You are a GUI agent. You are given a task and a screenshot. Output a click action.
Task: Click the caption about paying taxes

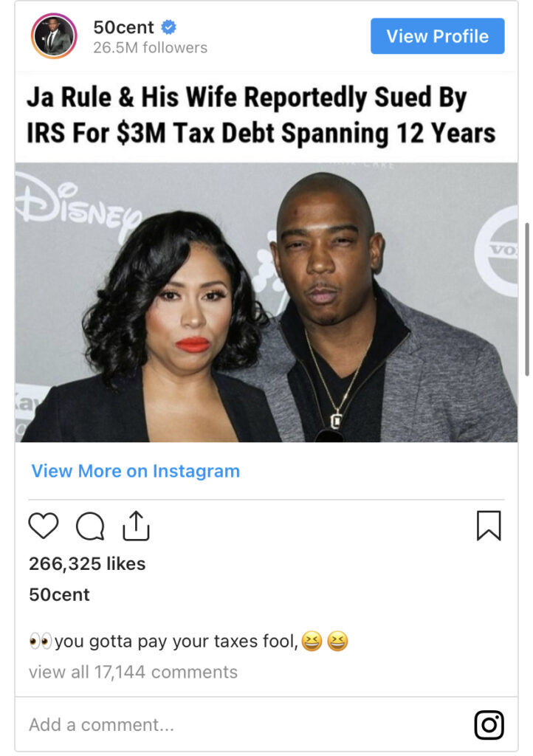pyautogui.click(x=188, y=642)
